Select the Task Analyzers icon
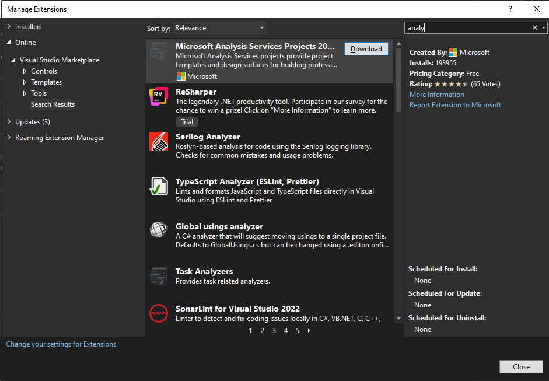Image resolution: width=549 pixels, height=381 pixels. click(x=159, y=275)
